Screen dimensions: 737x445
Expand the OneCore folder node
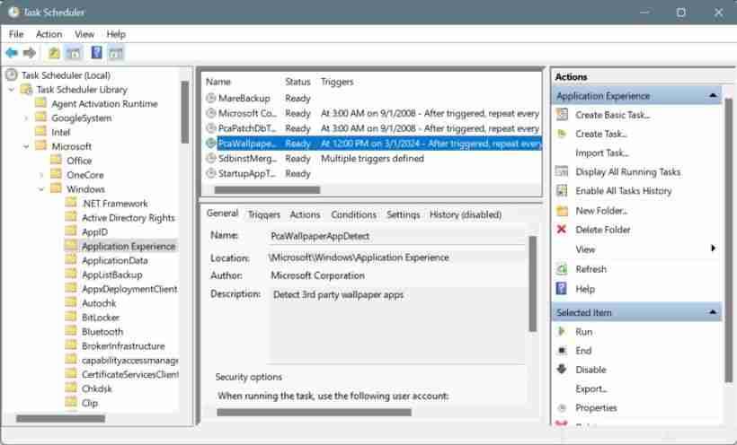coord(41,175)
